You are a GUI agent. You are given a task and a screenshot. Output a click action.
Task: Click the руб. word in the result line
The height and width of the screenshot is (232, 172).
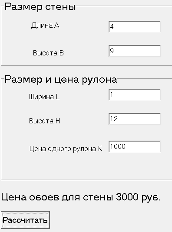(x=151, y=198)
